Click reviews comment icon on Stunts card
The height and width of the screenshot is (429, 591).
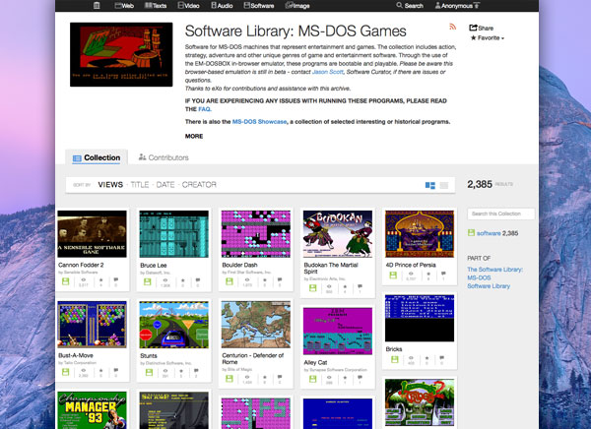click(196, 371)
